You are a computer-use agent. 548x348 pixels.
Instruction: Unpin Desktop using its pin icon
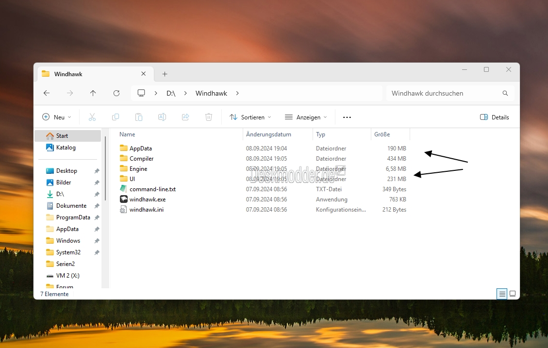tap(97, 171)
